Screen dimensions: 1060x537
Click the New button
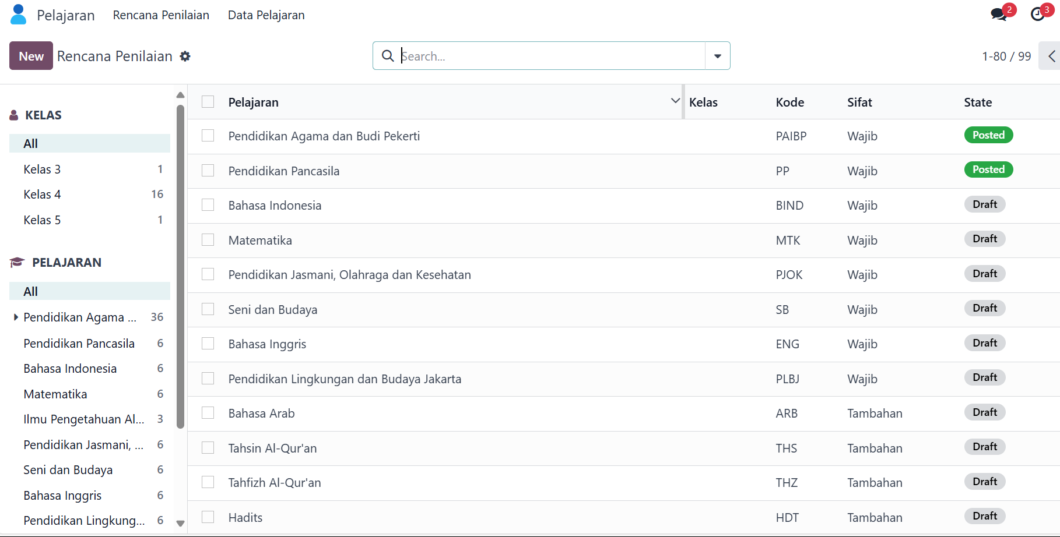click(x=31, y=56)
